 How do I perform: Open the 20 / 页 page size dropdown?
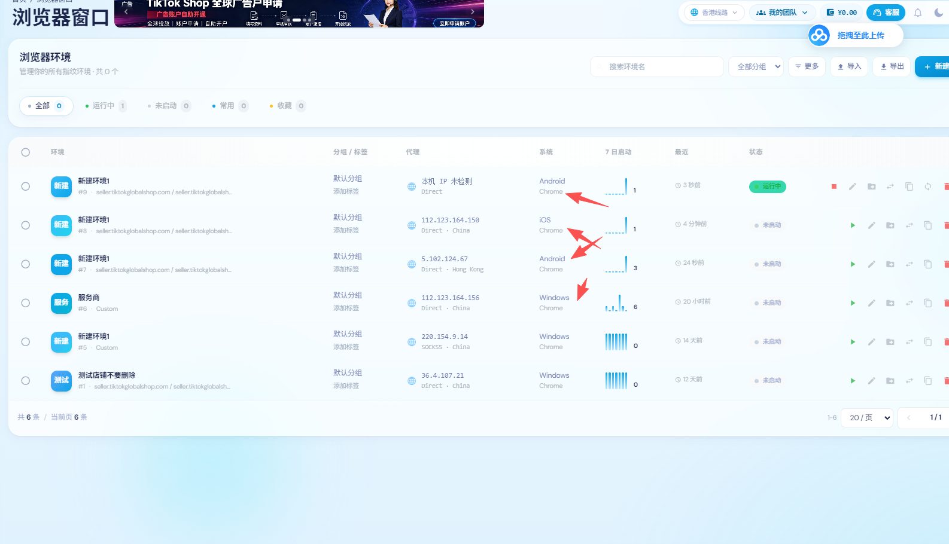867,418
